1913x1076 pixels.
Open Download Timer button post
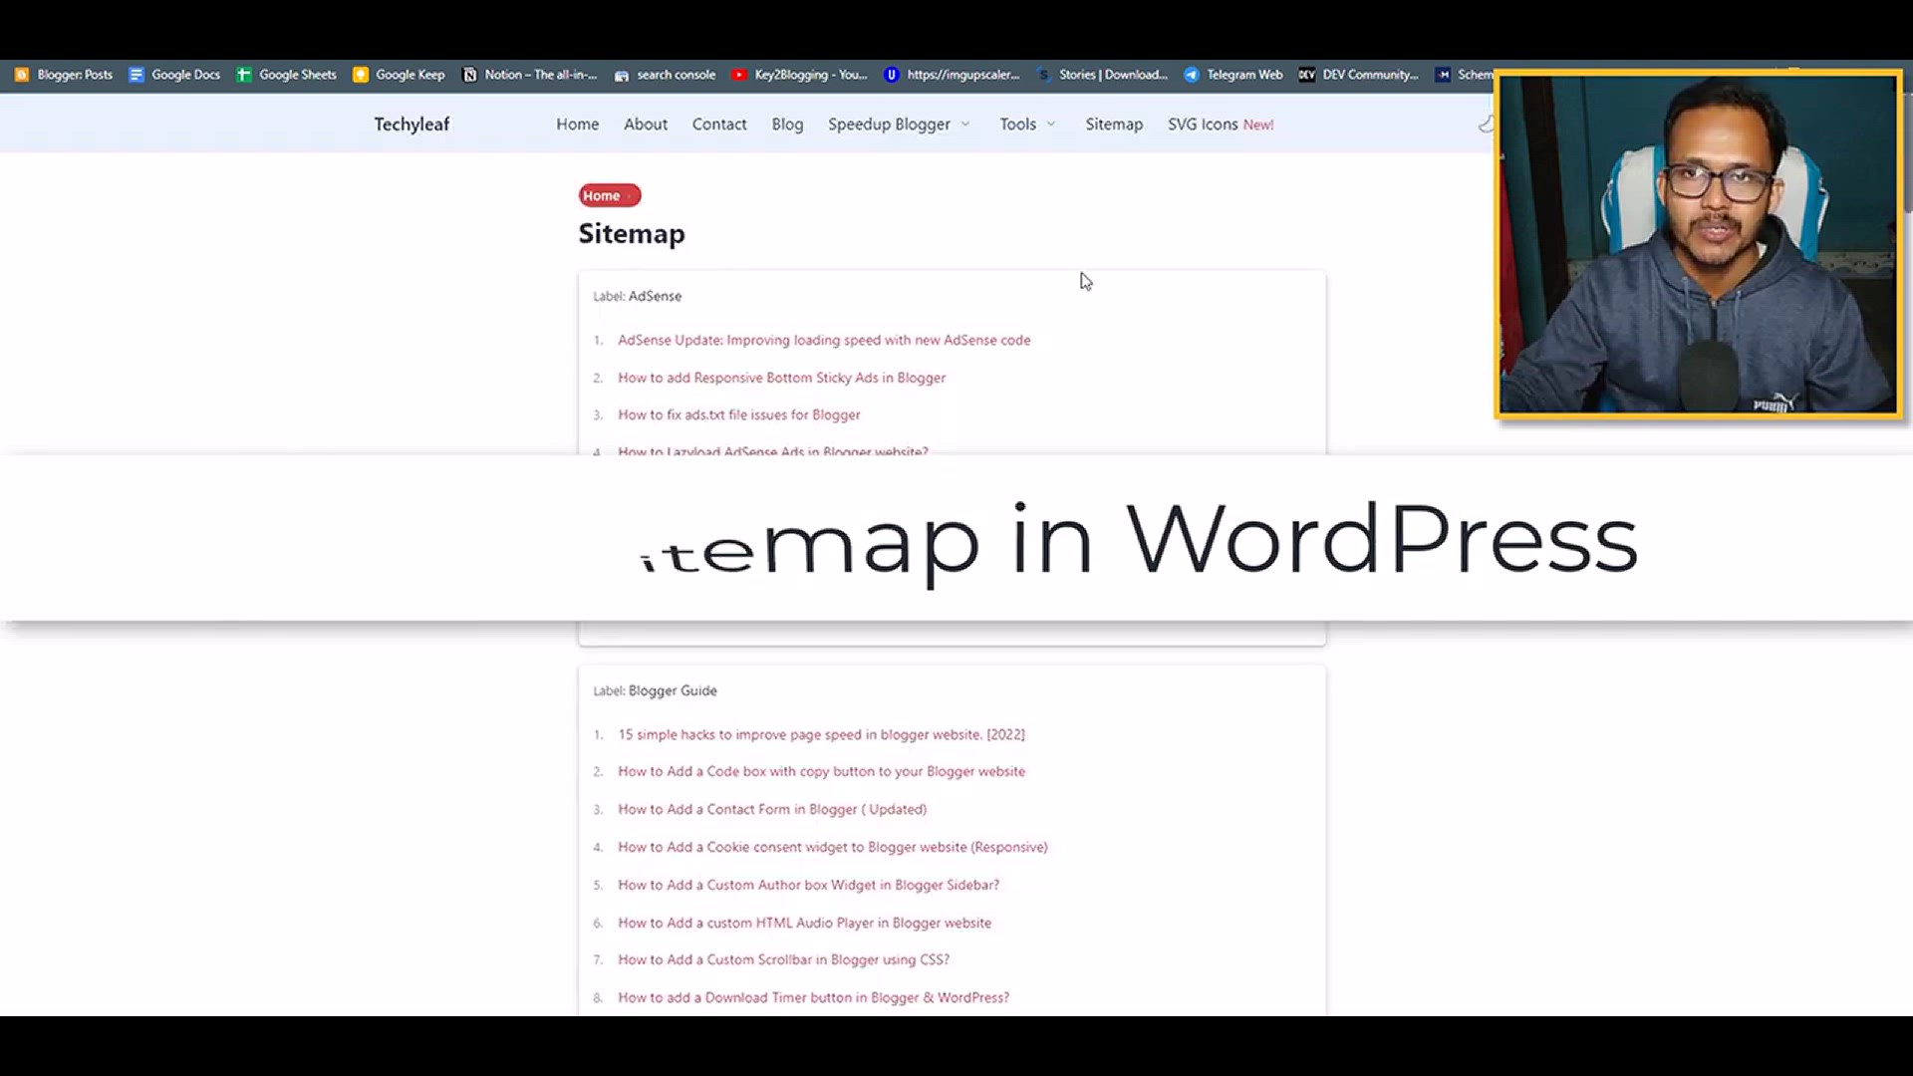(813, 997)
